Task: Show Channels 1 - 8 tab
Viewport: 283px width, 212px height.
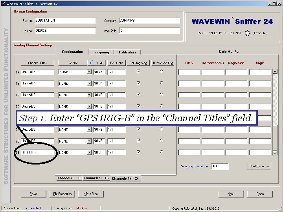Action: point(69,178)
